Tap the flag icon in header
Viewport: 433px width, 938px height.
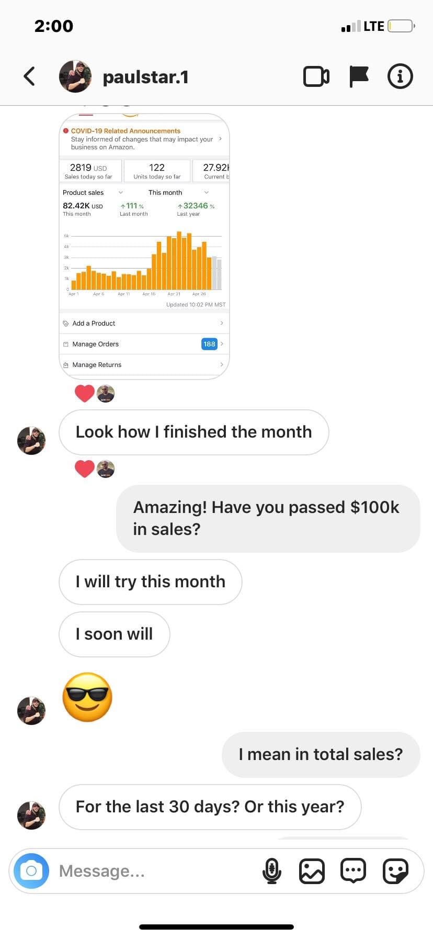point(359,76)
